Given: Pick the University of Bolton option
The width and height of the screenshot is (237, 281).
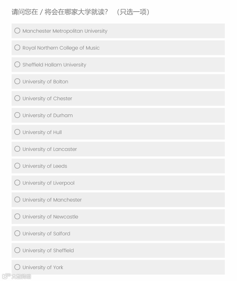Looking at the screenshot, I should coord(17,81).
